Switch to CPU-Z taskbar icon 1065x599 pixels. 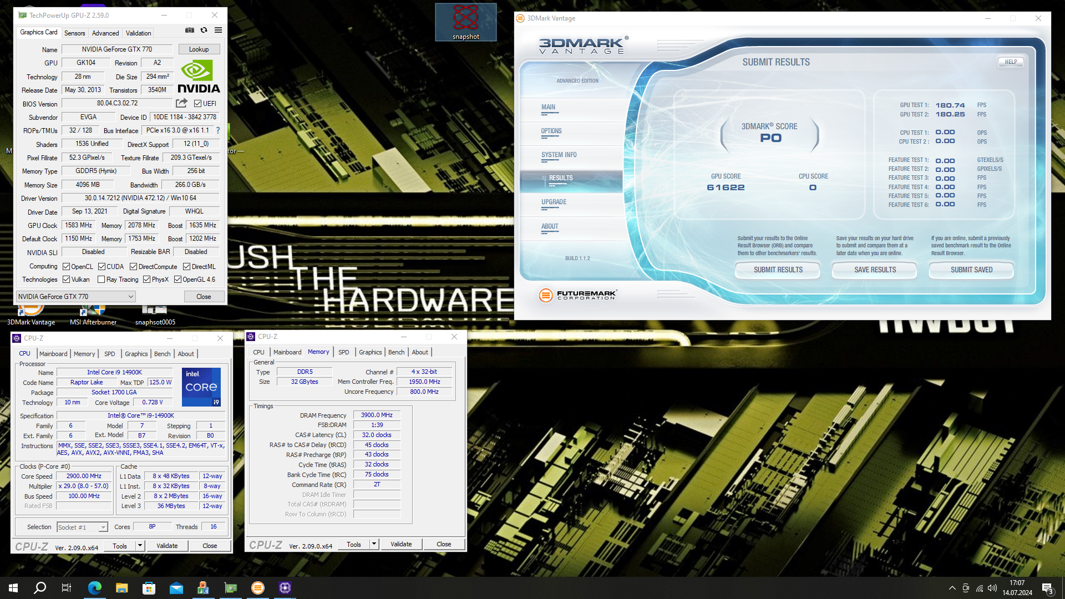[285, 588]
